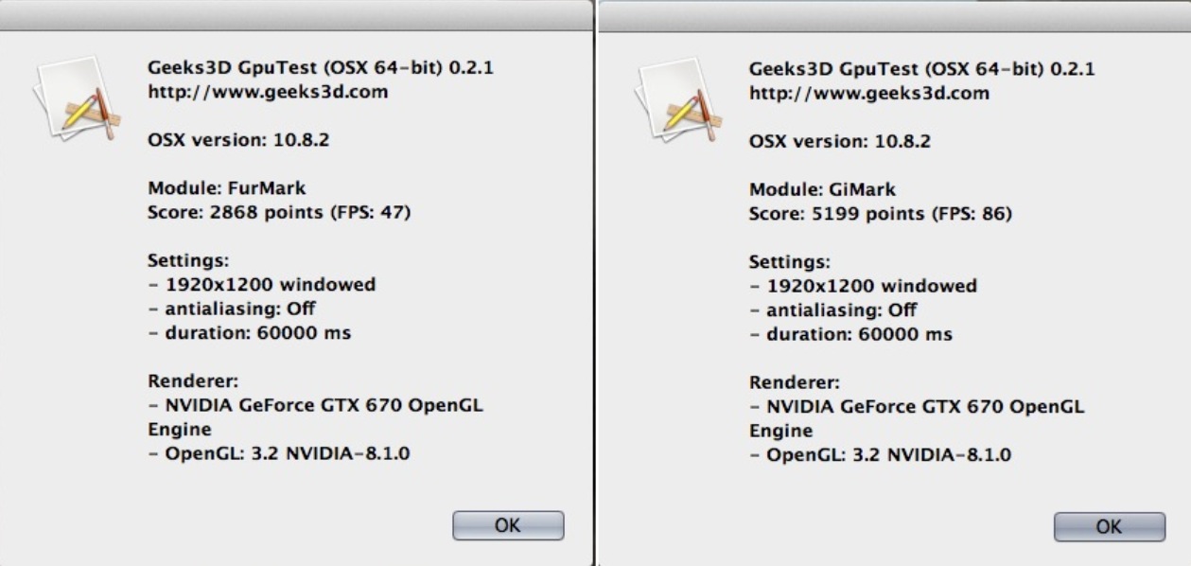
Task: Confirm the GiMark results dialog with OK
Action: pyautogui.click(x=1110, y=526)
